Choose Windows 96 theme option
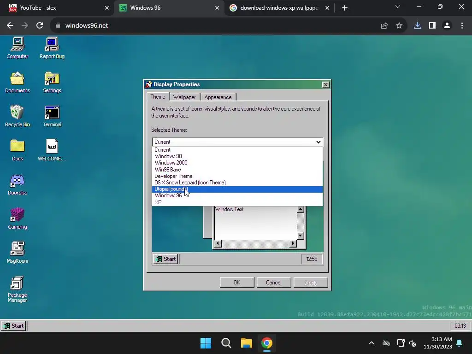 237,195
